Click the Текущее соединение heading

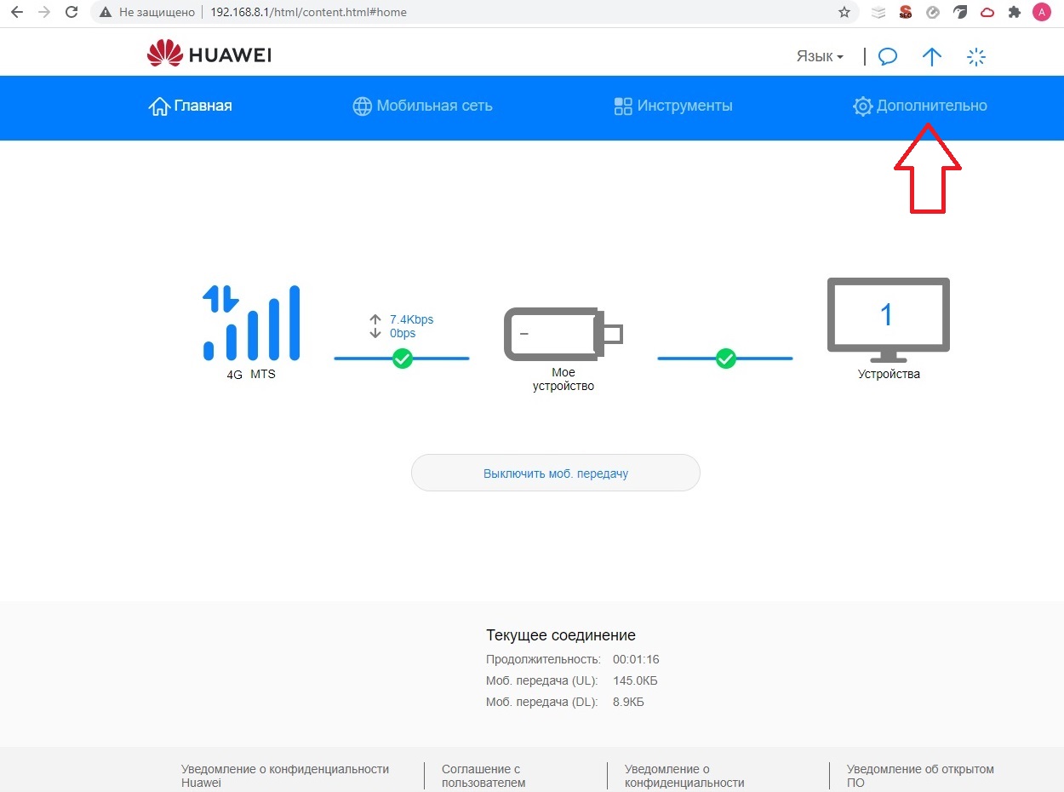point(561,635)
